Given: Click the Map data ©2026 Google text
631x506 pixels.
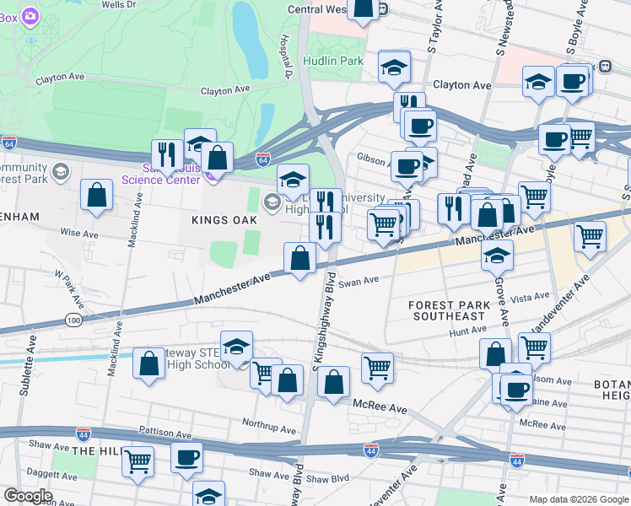Looking at the screenshot, I should point(579,500).
